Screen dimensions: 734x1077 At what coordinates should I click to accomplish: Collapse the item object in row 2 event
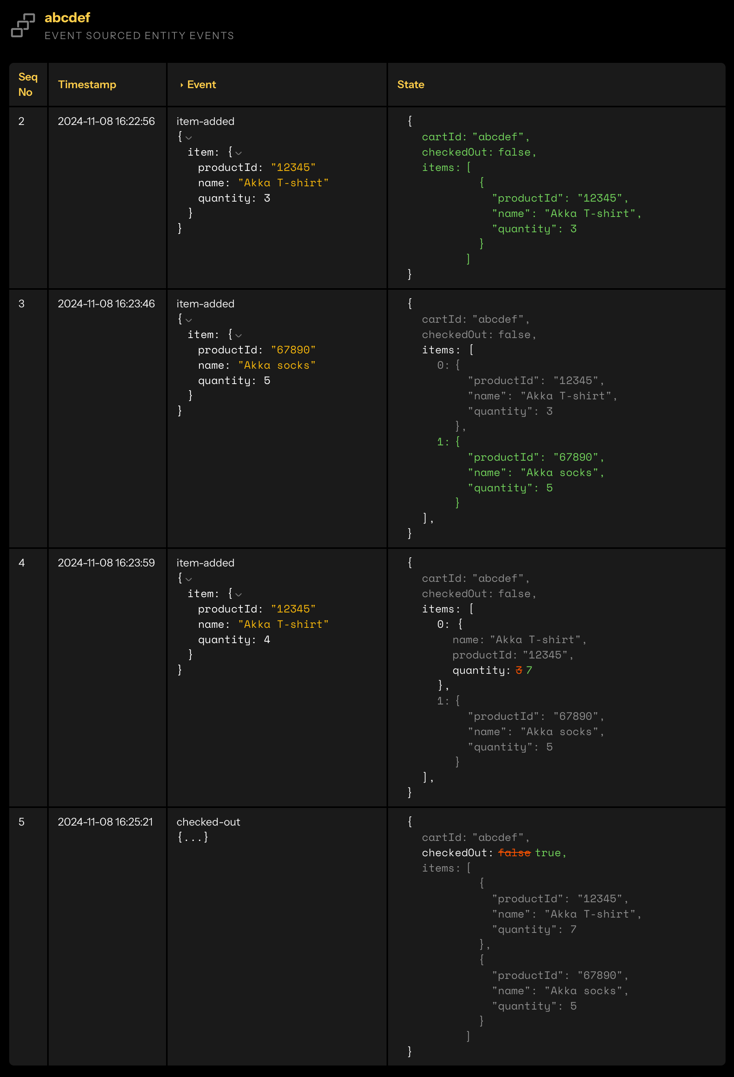click(x=238, y=153)
